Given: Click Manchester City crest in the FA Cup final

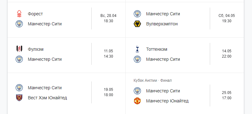Looking at the screenshot, I should 137,91.
